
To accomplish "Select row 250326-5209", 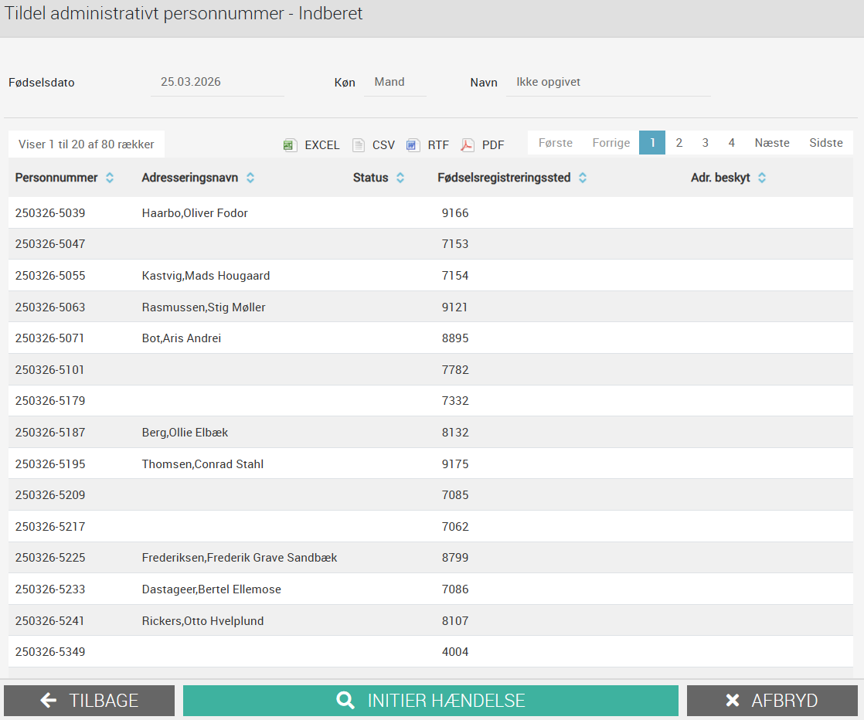I will [431, 494].
